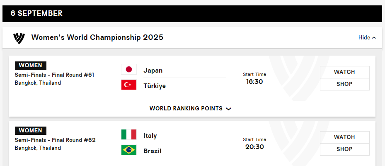Select the Japan team name
The image size is (385, 166).
(x=153, y=70)
